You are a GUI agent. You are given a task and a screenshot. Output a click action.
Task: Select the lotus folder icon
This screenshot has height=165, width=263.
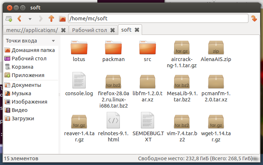[79, 47]
